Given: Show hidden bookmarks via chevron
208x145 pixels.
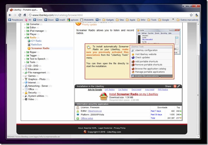Looking at the screenshot, I should (173, 19).
